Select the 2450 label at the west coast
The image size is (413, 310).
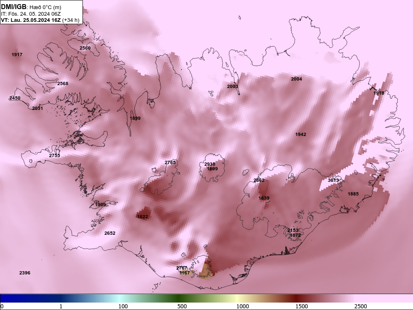coord(15,98)
